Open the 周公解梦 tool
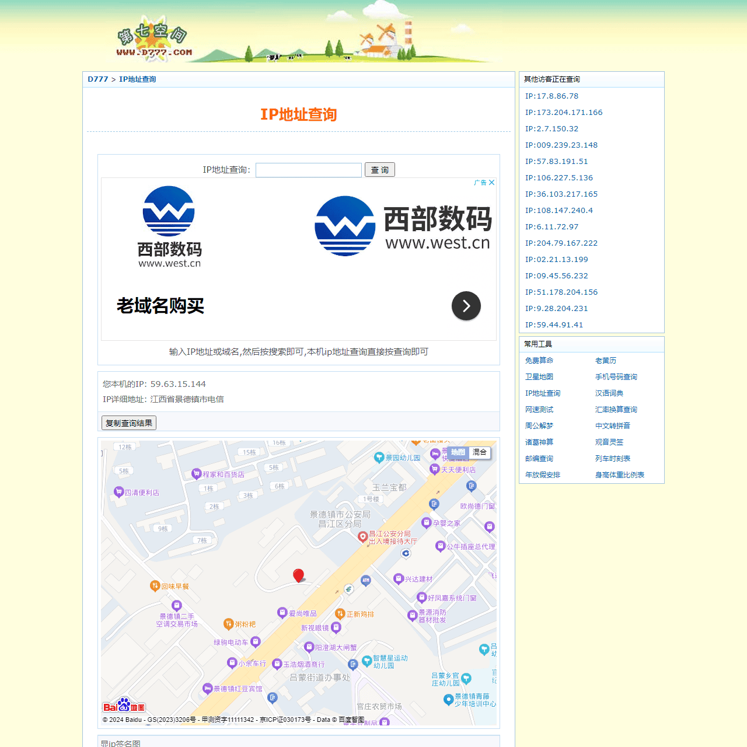 [x=539, y=426]
